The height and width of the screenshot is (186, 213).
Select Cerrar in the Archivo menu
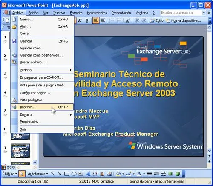point(42,34)
